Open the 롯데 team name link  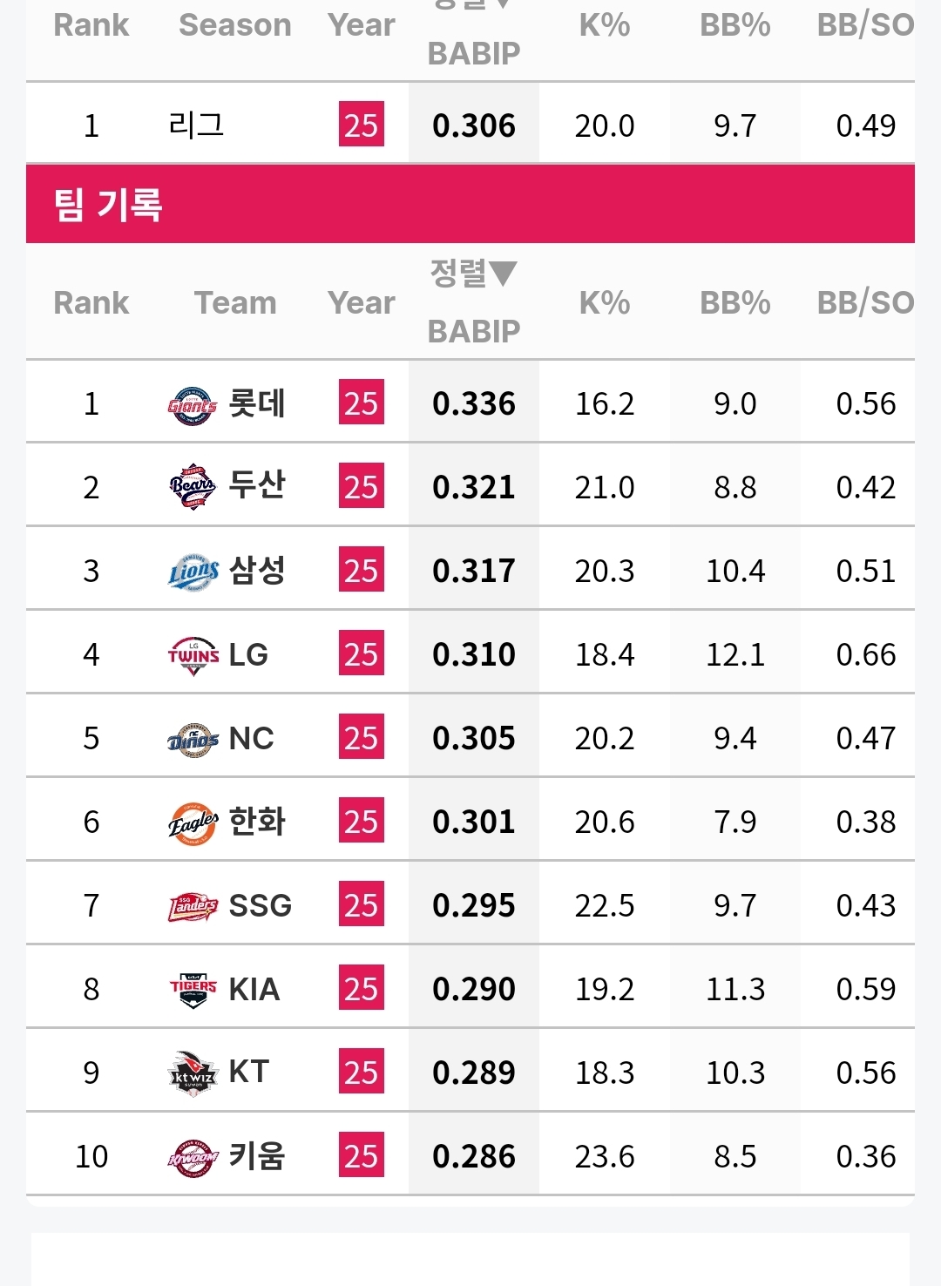coord(257,403)
